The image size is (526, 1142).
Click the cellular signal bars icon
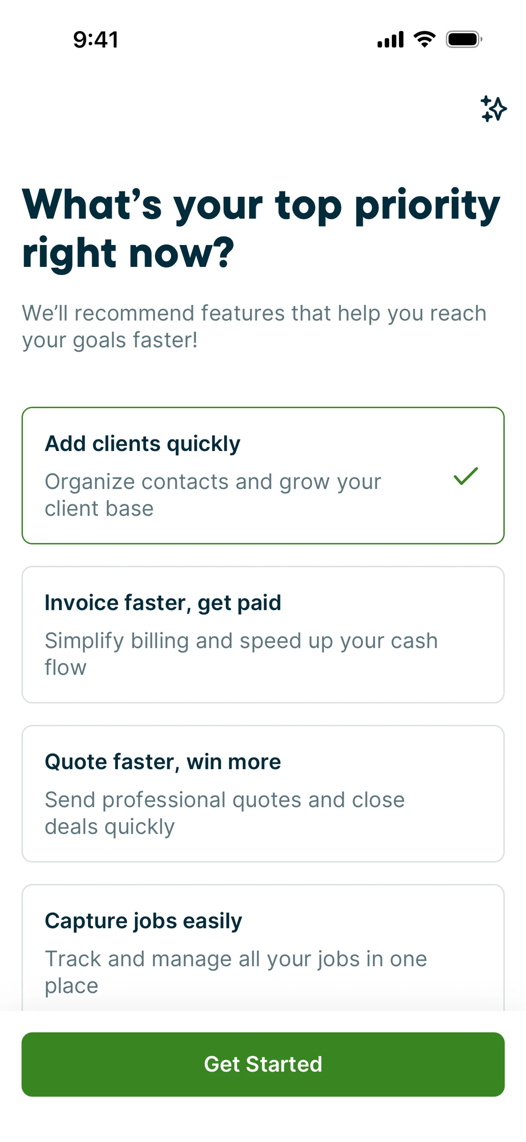390,40
